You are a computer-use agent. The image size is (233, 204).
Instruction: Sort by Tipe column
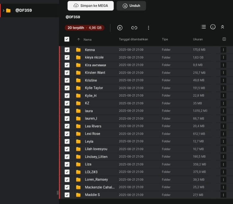tap(165, 39)
